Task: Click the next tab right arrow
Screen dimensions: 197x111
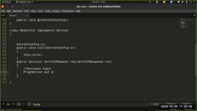Action: (x=4, y=15)
